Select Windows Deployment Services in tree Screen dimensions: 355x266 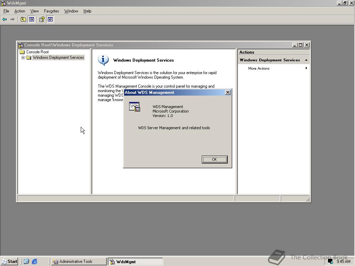pos(58,57)
